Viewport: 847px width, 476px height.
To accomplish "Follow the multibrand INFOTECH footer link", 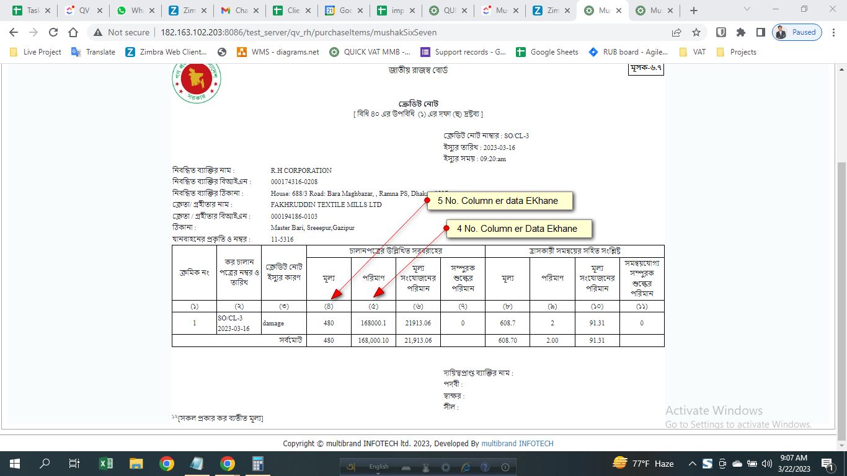I will (x=517, y=444).
